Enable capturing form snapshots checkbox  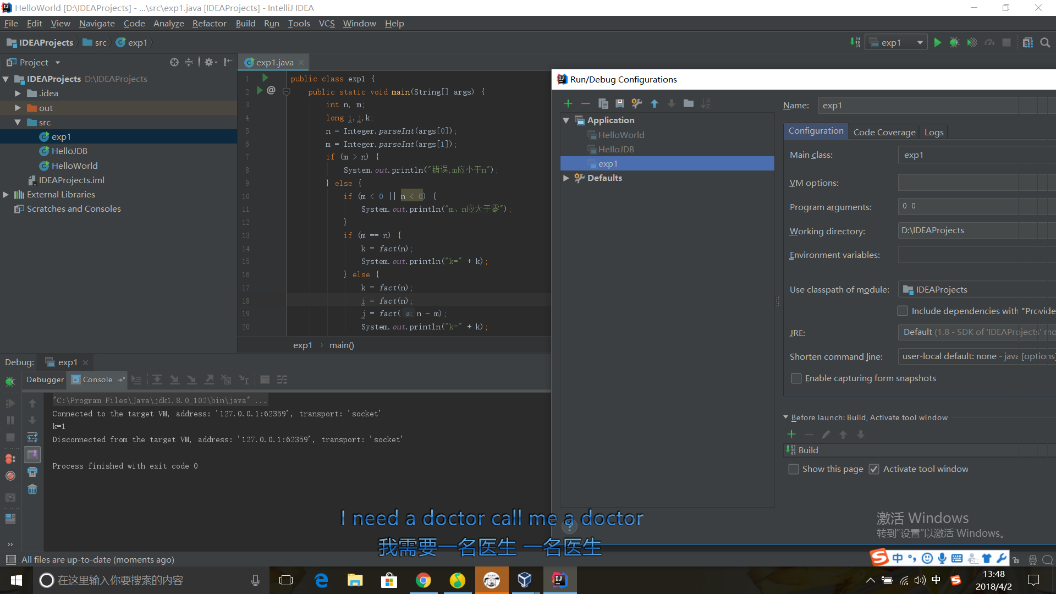click(796, 378)
